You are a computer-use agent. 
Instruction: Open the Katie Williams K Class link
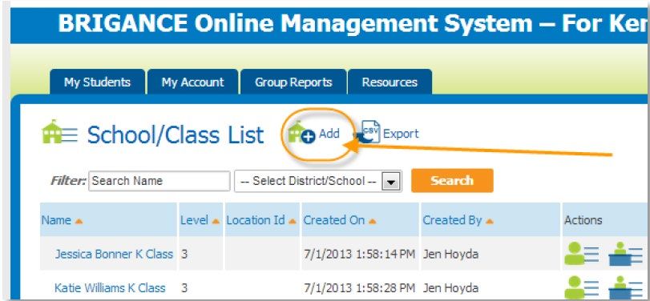(110, 287)
